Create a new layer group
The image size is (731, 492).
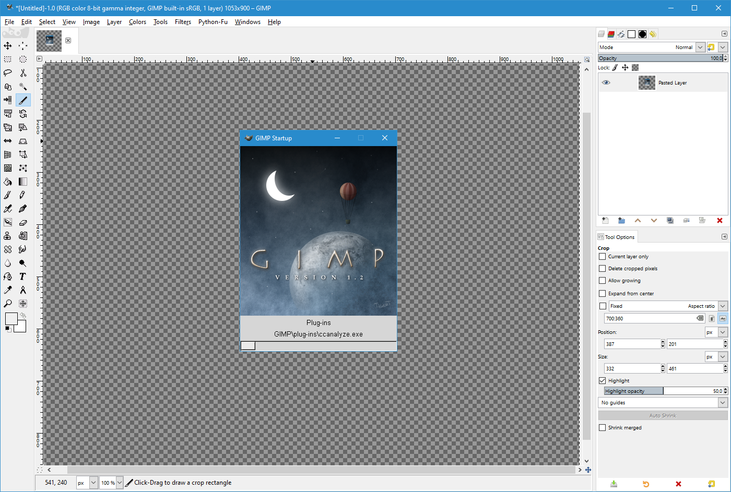[621, 221]
